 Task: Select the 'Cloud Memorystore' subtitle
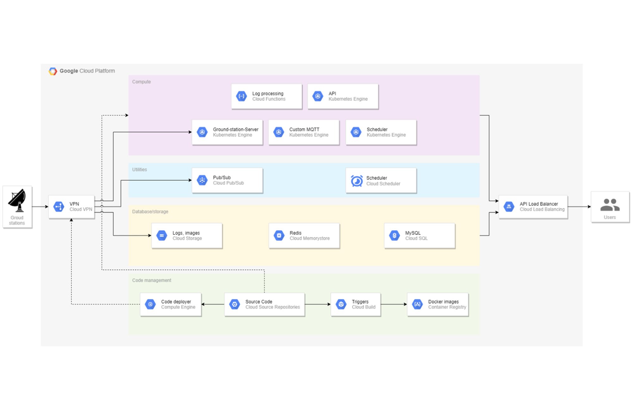310,238
